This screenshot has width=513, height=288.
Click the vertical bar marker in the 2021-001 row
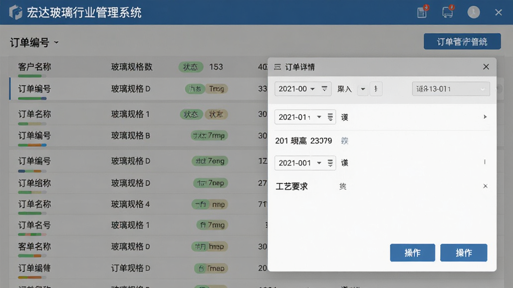[x=484, y=162]
